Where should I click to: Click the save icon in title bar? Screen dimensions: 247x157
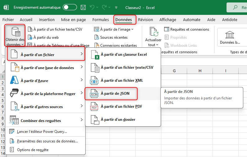pyautogui.click(x=83, y=7)
